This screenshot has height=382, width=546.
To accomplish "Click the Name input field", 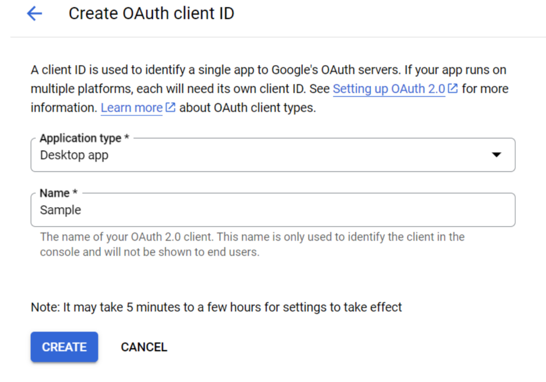I will 273,210.
